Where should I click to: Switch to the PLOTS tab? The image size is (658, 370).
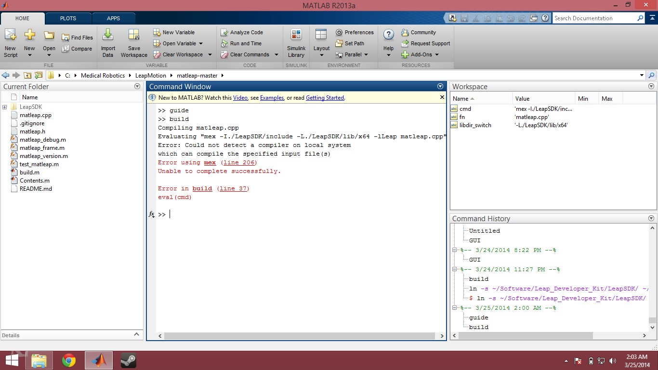click(x=68, y=18)
